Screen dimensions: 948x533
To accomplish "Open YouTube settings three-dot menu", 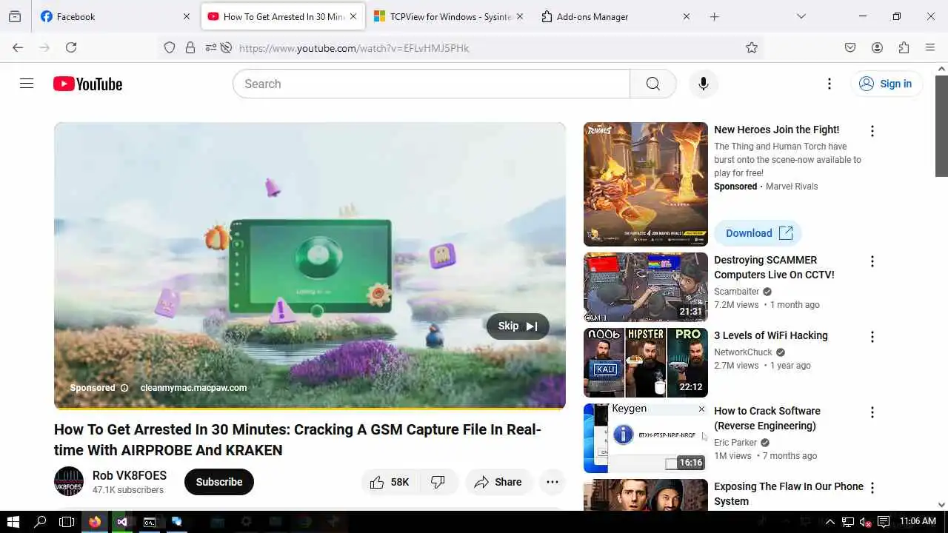I will pos(829,84).
